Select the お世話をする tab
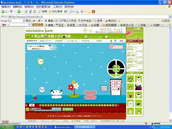 point(32,41)
